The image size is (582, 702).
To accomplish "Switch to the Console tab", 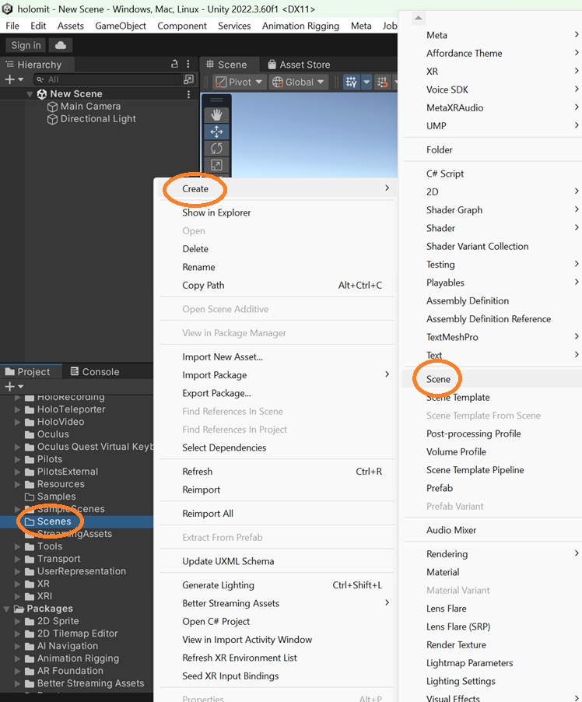I will [x=95, y=372].
